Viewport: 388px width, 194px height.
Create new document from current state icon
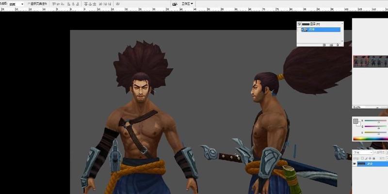(324, 45)
